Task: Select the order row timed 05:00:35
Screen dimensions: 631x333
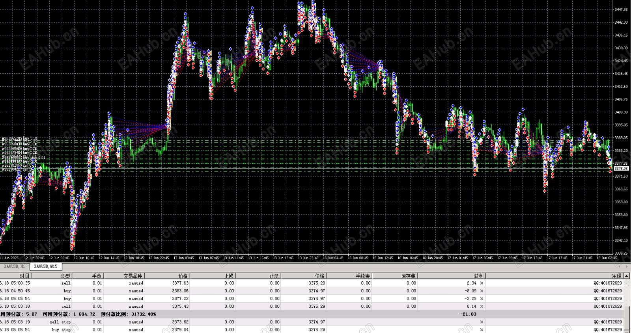Action: [x=312, y=283]
